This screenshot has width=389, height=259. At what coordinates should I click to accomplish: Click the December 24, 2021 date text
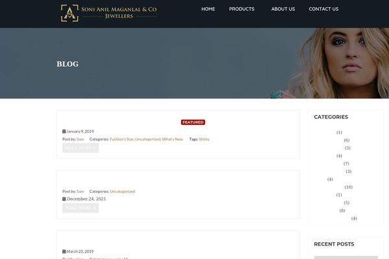(86, 199)
